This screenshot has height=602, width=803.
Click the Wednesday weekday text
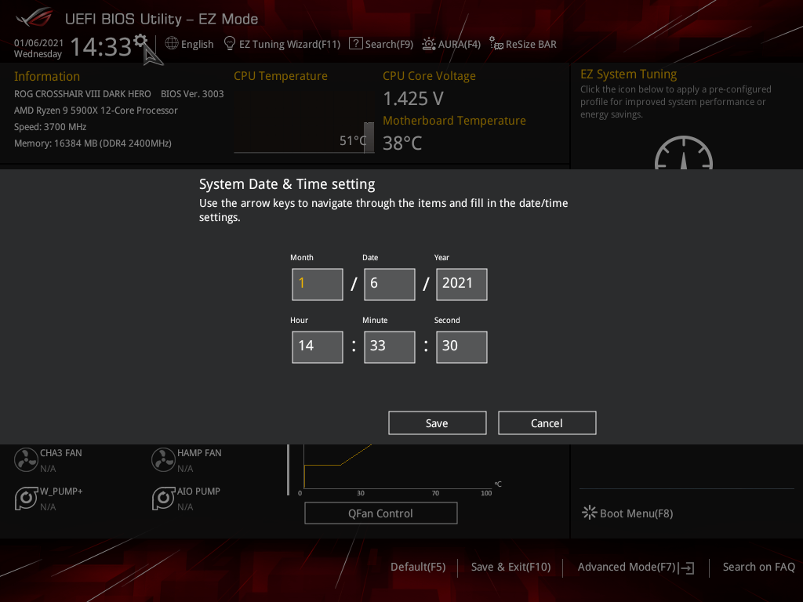pos(38,54)
